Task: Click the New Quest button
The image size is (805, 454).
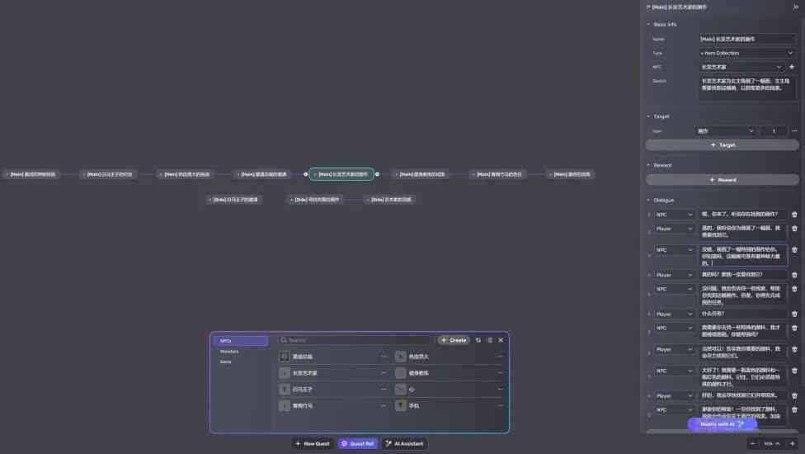Action: (x=313, y=444)
